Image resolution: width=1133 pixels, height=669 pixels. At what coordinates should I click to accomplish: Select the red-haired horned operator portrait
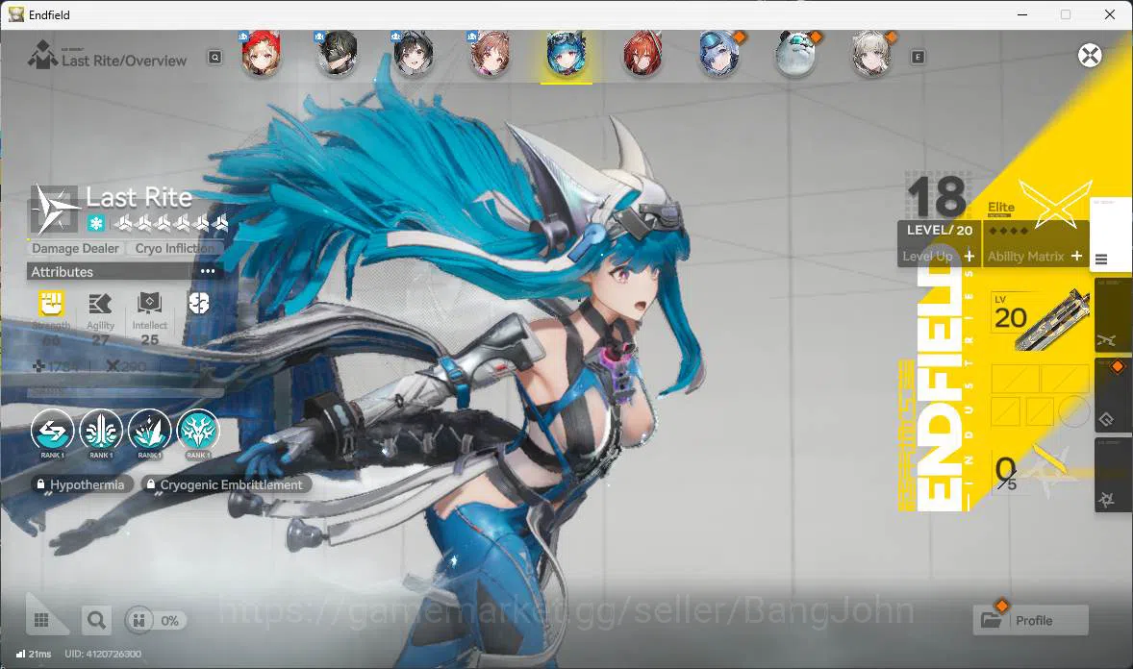(x=642, y=54)
